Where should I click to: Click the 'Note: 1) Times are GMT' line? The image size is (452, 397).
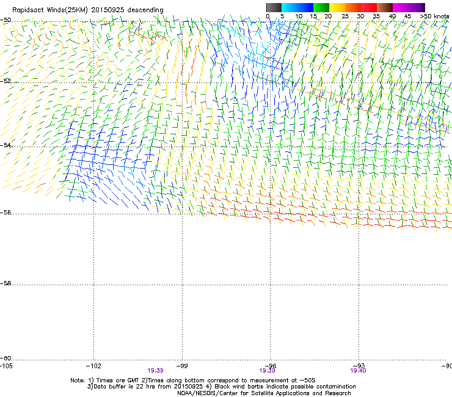[x=193, y=381]
